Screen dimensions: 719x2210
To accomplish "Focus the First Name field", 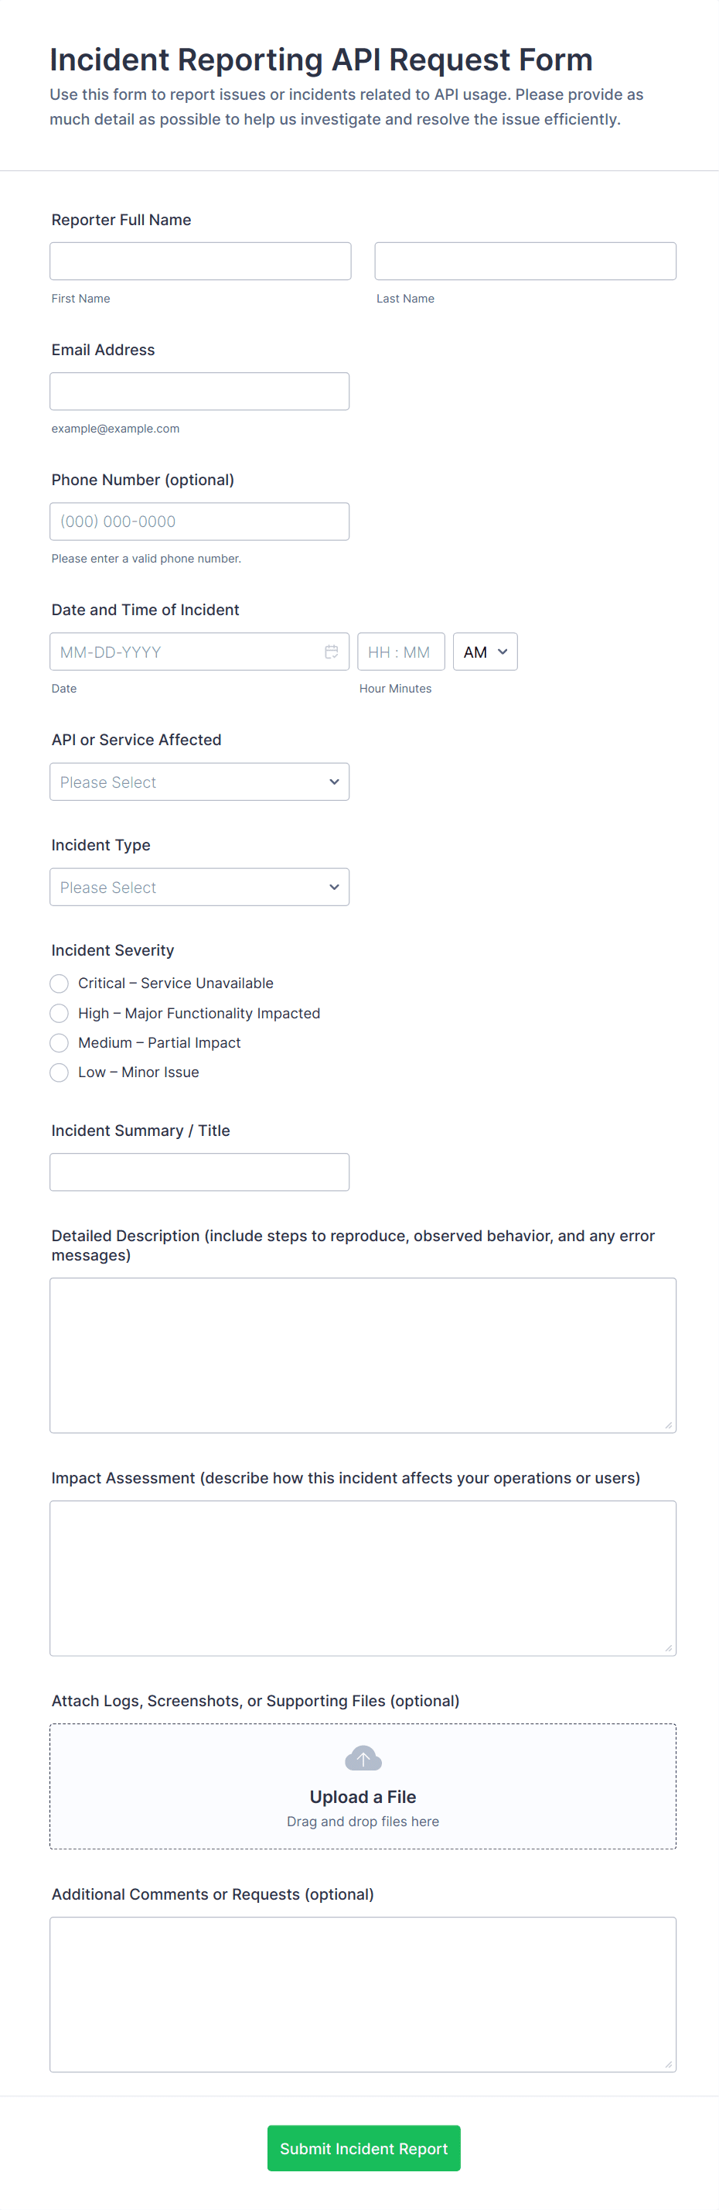I will [199, 261].
